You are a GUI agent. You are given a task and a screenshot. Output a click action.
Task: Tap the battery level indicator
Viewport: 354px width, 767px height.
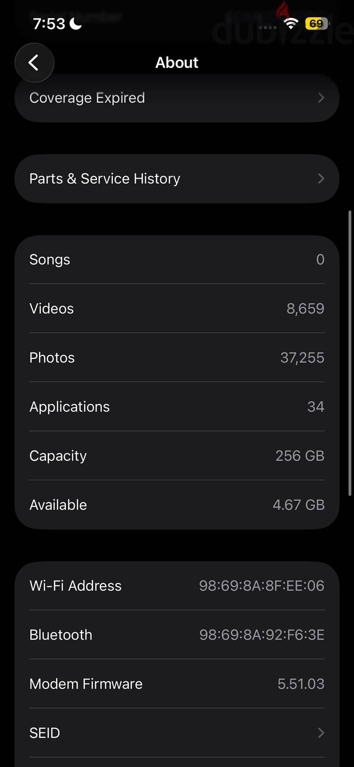click(x=316, y=23)
